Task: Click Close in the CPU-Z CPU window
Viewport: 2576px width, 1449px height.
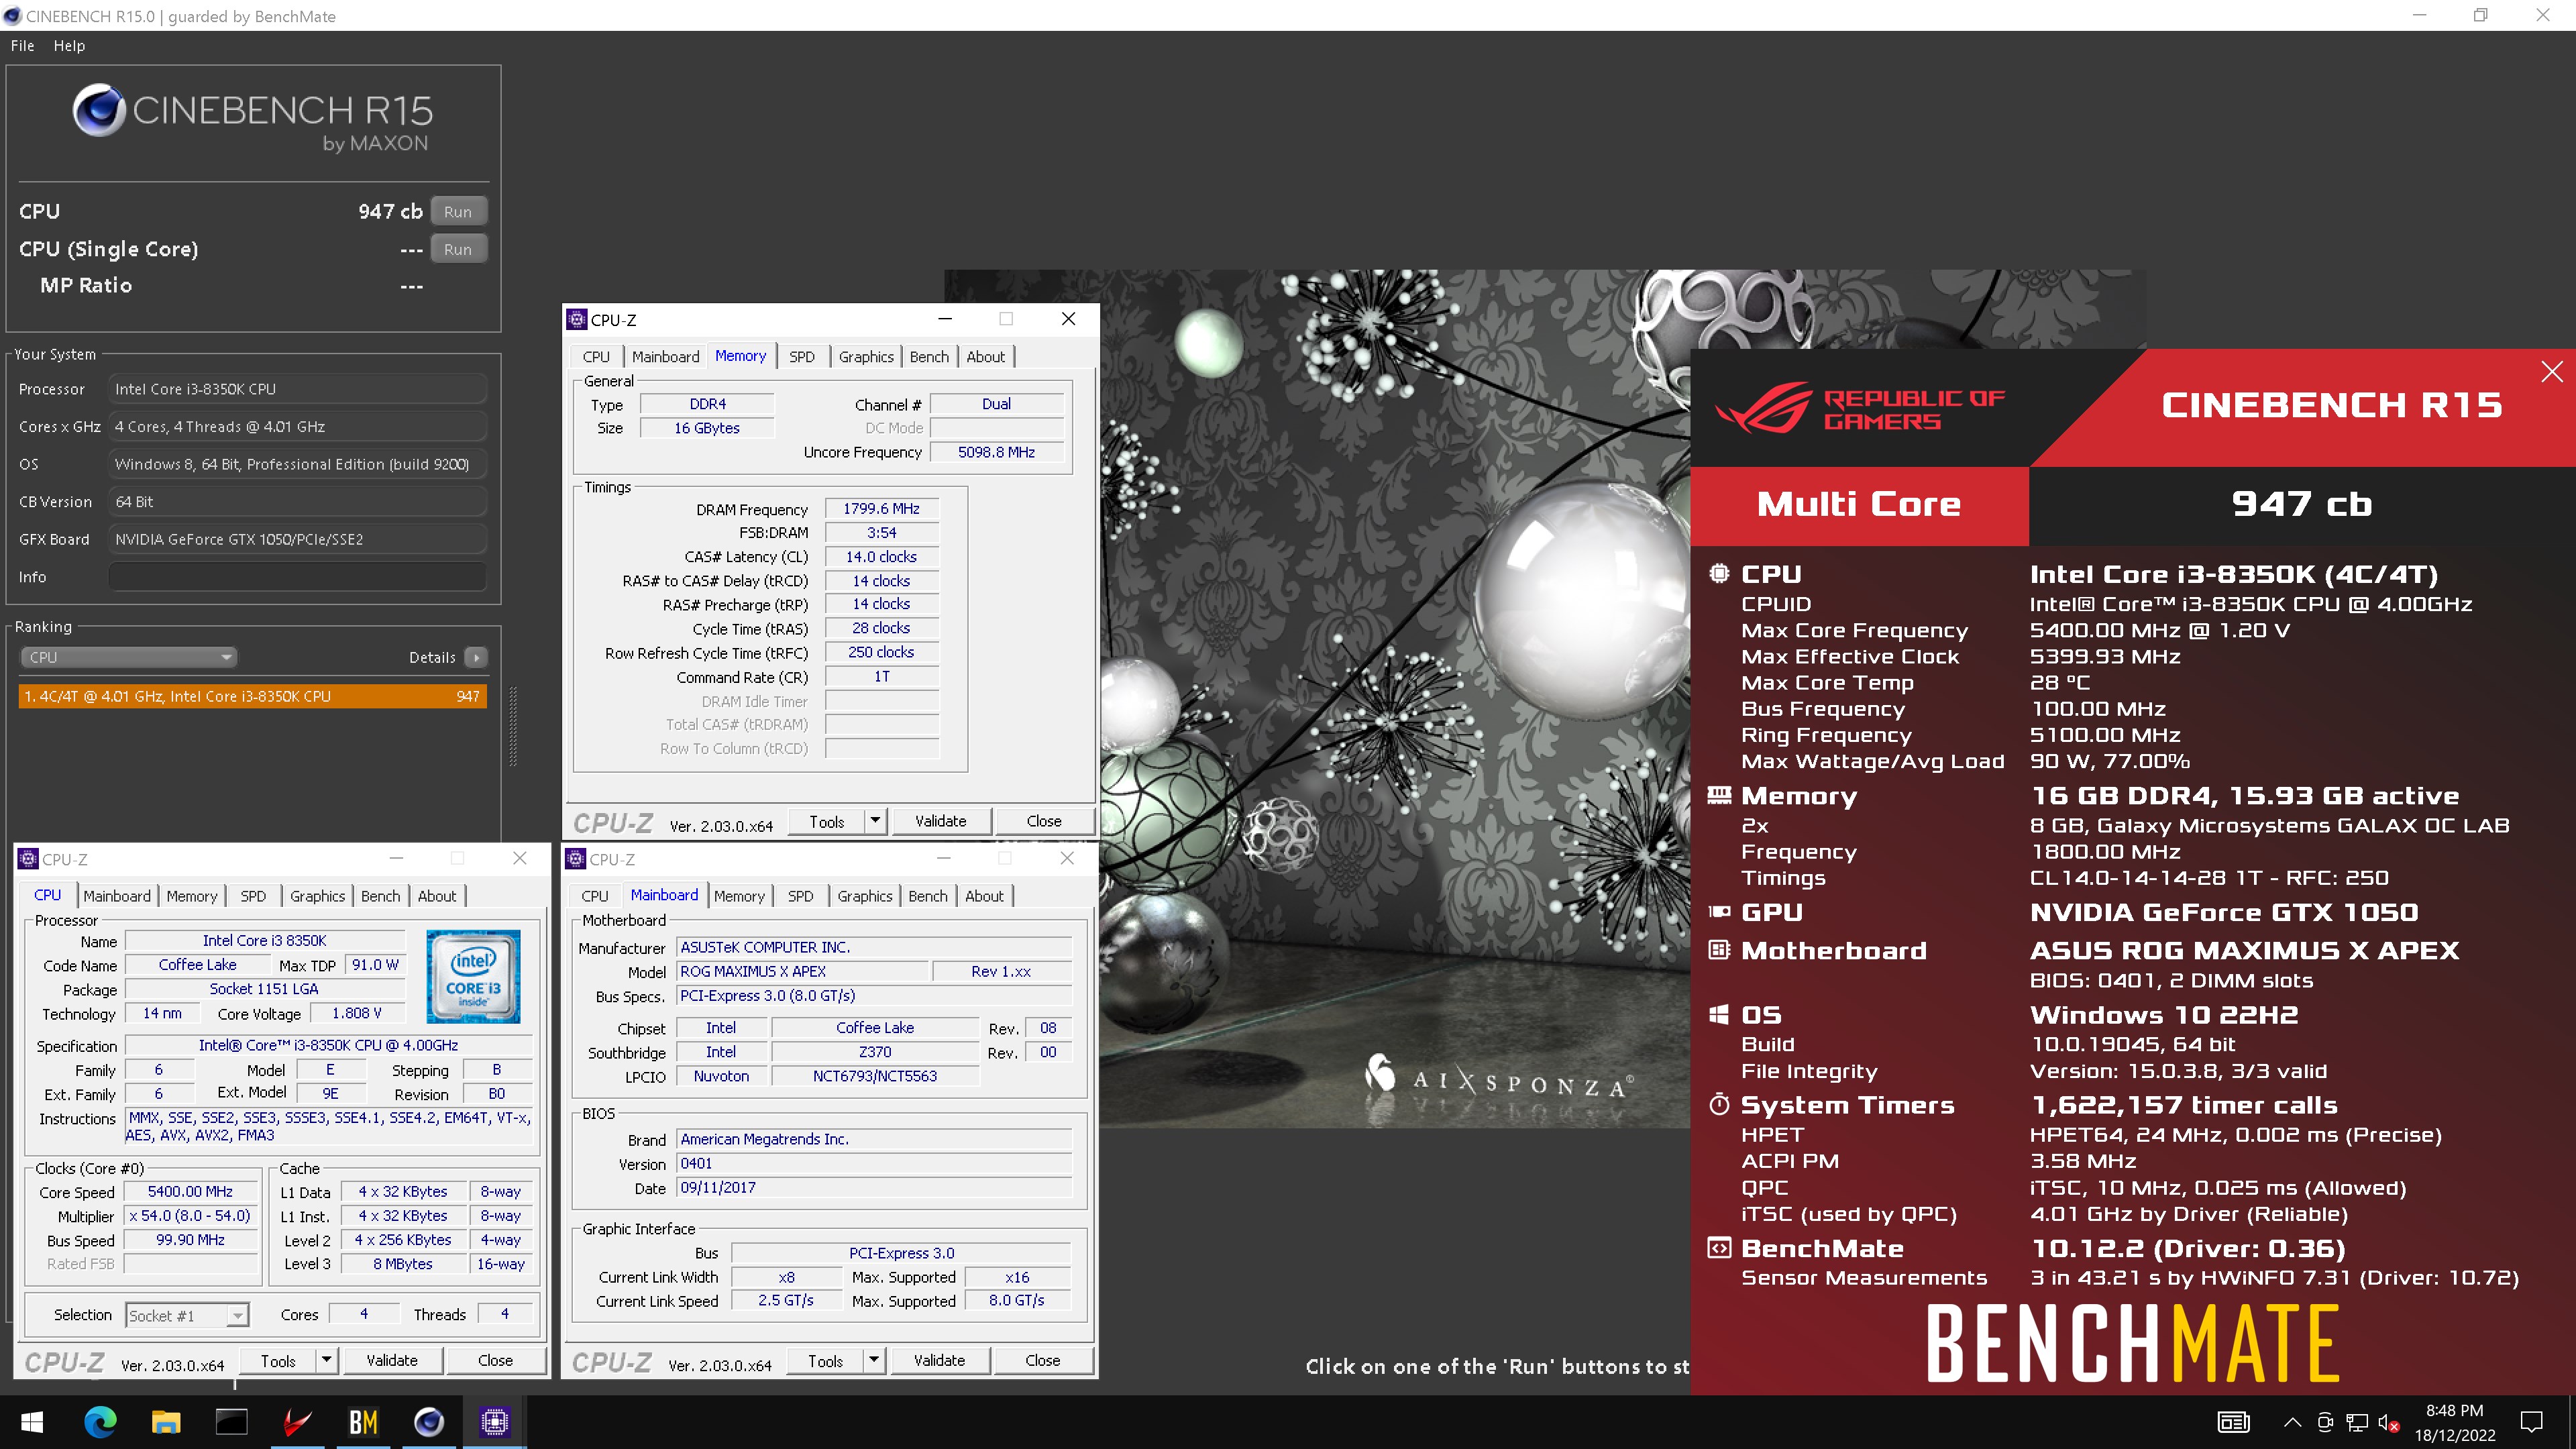Action: coord(495,1360)
